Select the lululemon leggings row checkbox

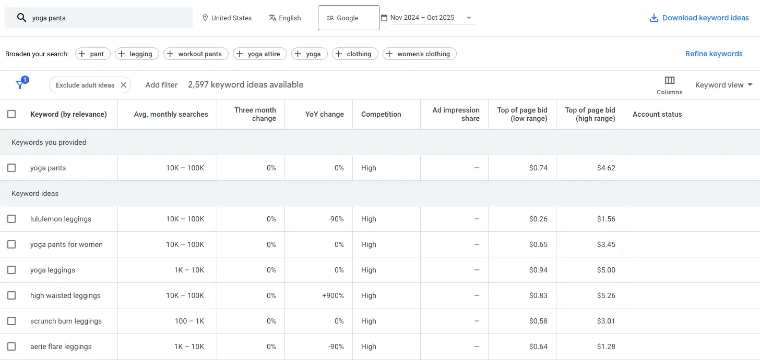click(11, 219)
